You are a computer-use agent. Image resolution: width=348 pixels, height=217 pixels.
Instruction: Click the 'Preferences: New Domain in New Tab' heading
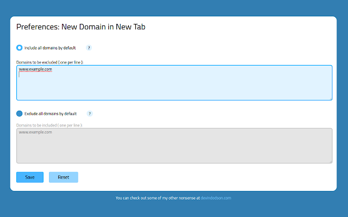pyautogui.click(x=81, y=27)
